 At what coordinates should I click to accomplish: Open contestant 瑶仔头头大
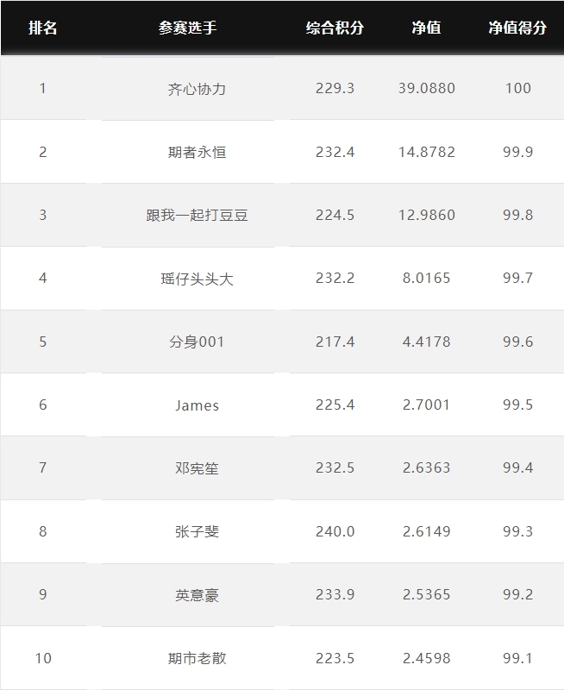coord(197,279)
